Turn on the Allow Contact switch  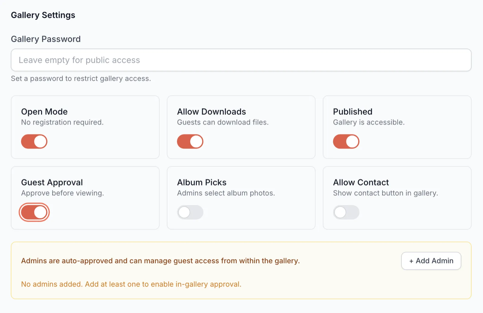tap(346, 212)
